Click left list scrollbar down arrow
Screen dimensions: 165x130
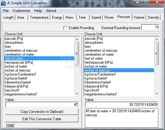click(x=77, y=94)
